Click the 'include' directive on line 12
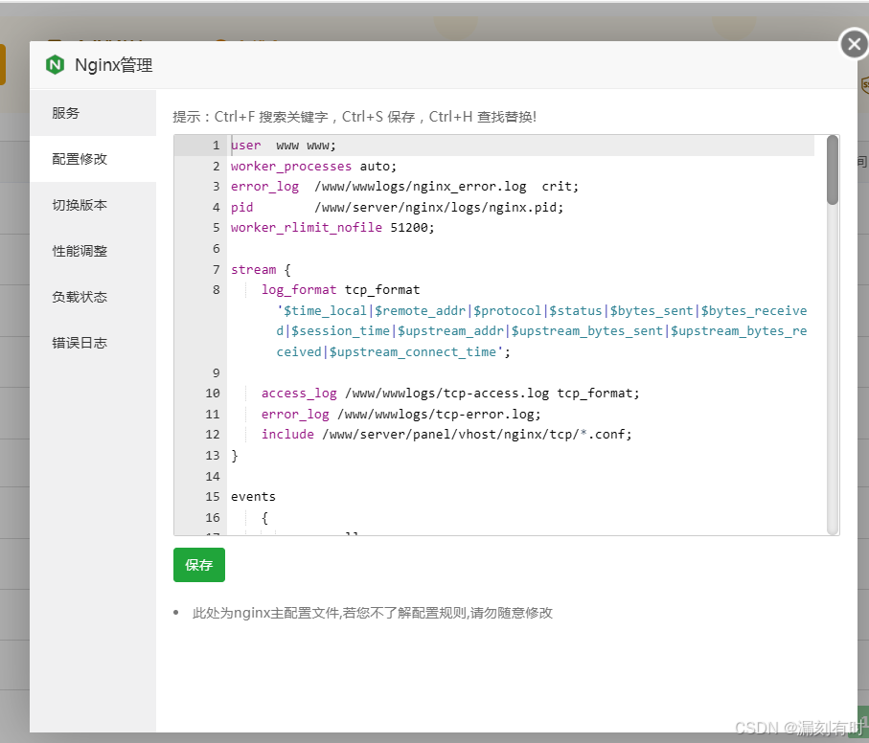Viewport: 869px width, 743px height. pyautogui.click(x=287, y=435)
